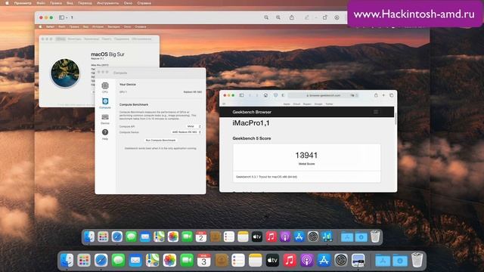Add a new tab in pictured Safari window
Viewport: 484px width, 272px height.
tap(383, 95)
